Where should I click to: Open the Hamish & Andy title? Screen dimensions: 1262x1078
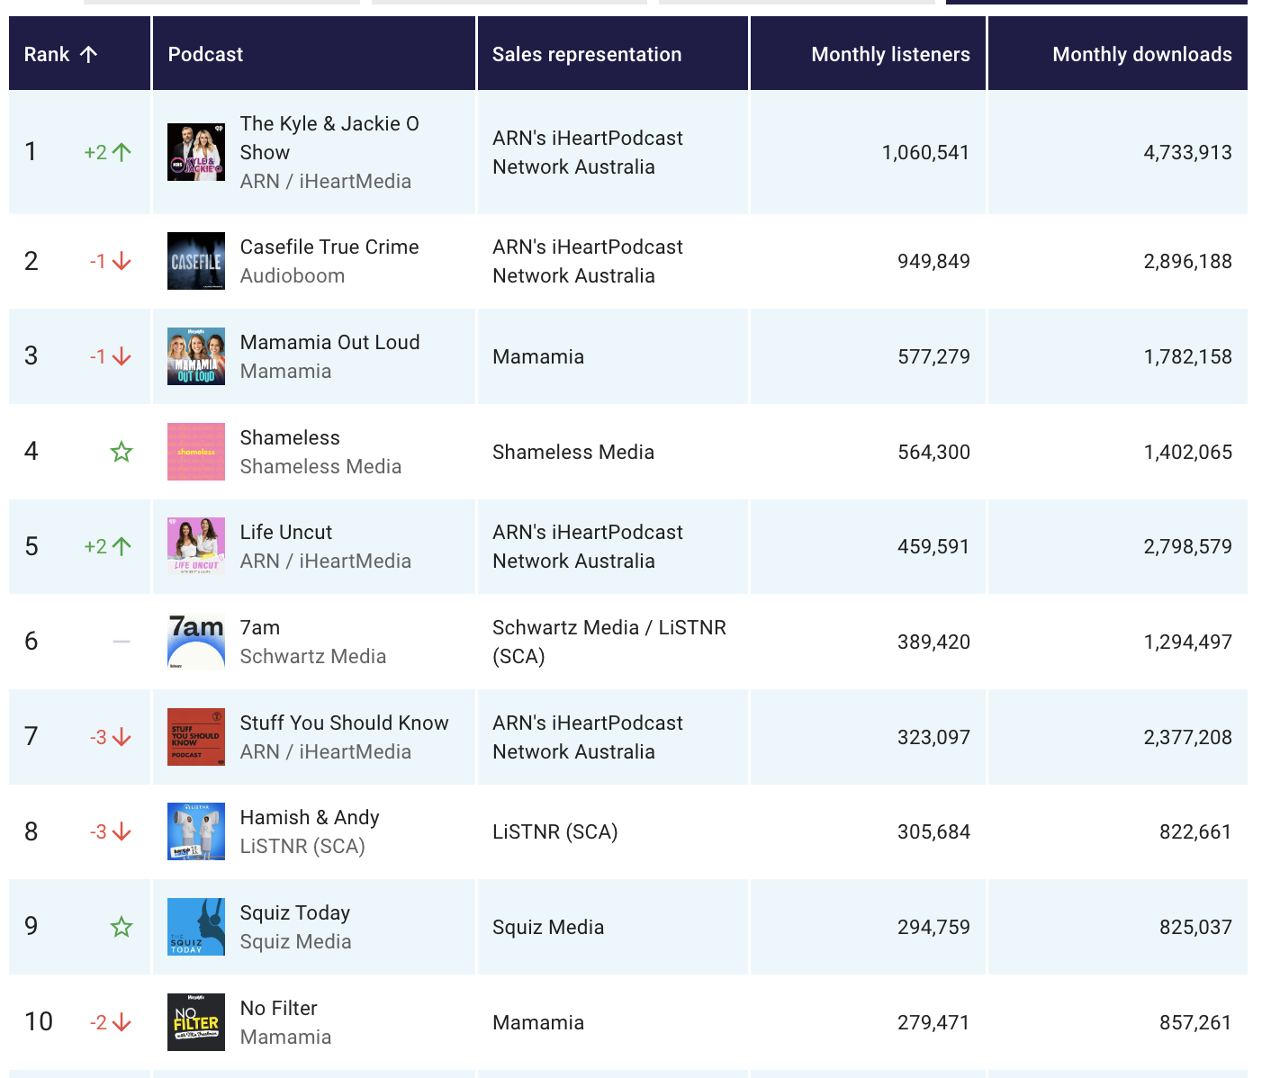(x=310, y=817)
